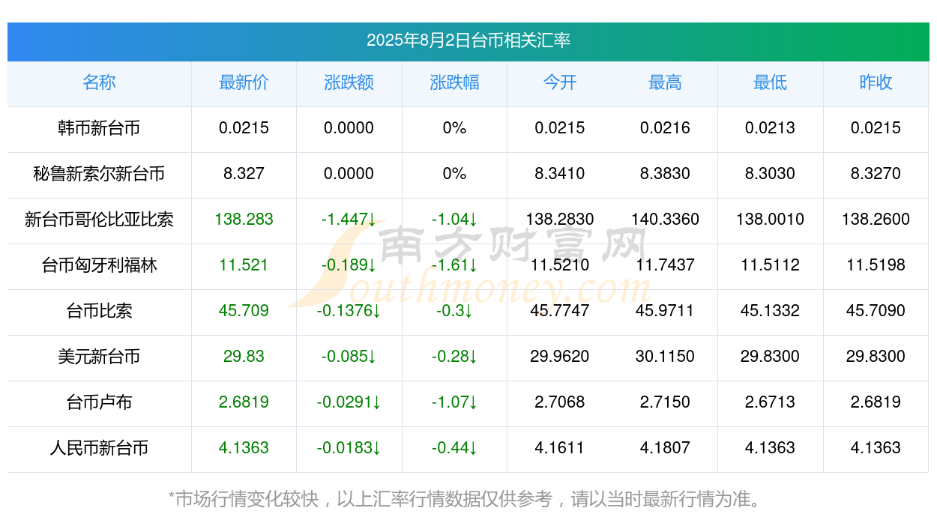Click change percent -1.04↓

point(454,220)
